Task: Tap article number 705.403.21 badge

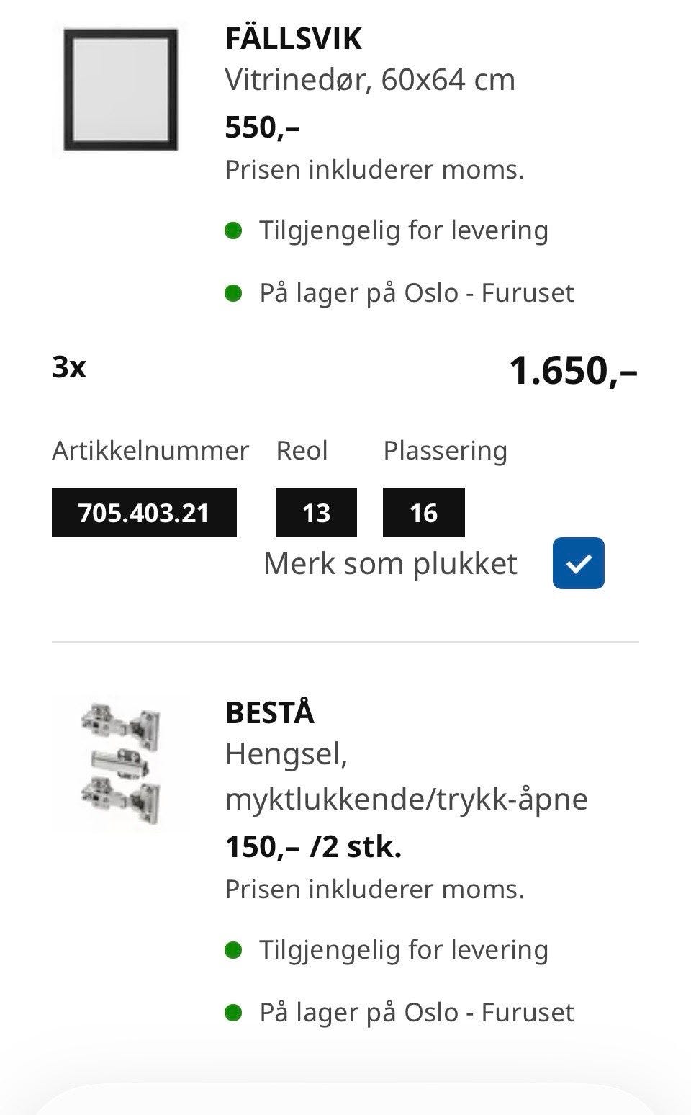Action: (144, 512)
